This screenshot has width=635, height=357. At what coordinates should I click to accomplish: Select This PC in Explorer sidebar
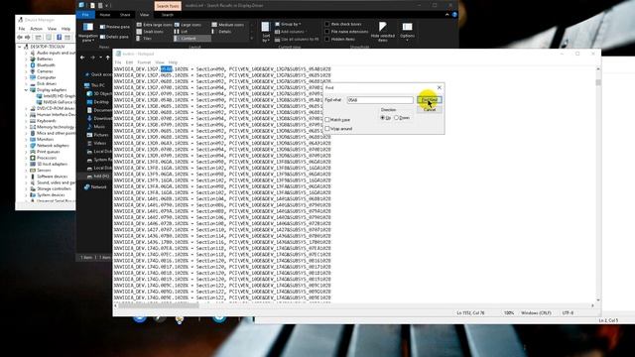94,85
